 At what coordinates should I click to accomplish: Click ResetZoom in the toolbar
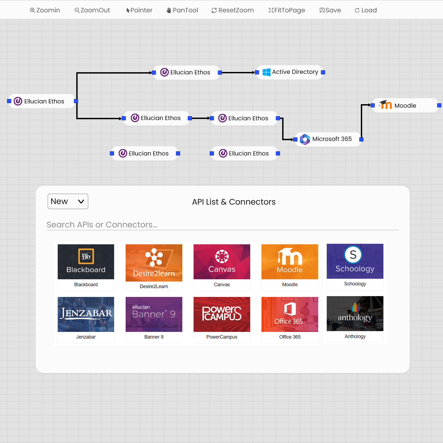(233, 10)
